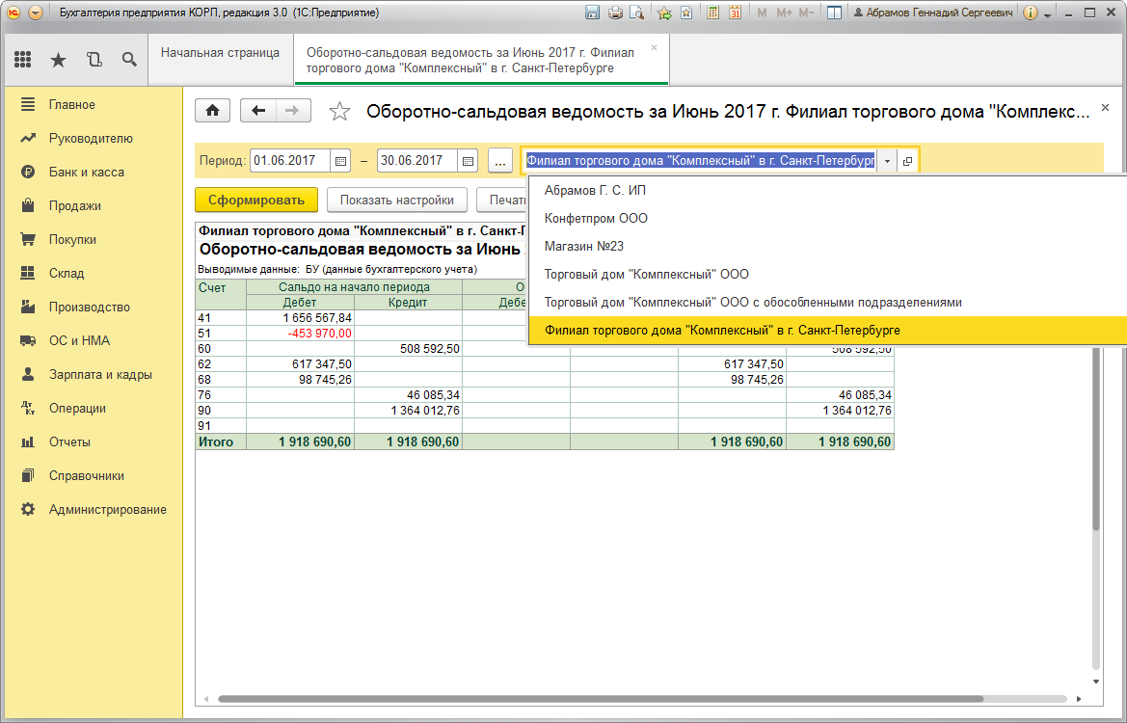This screenshot has height=723, width=1127.
Task: Click the ellipsis period selection button
Action: pos(500,161)
